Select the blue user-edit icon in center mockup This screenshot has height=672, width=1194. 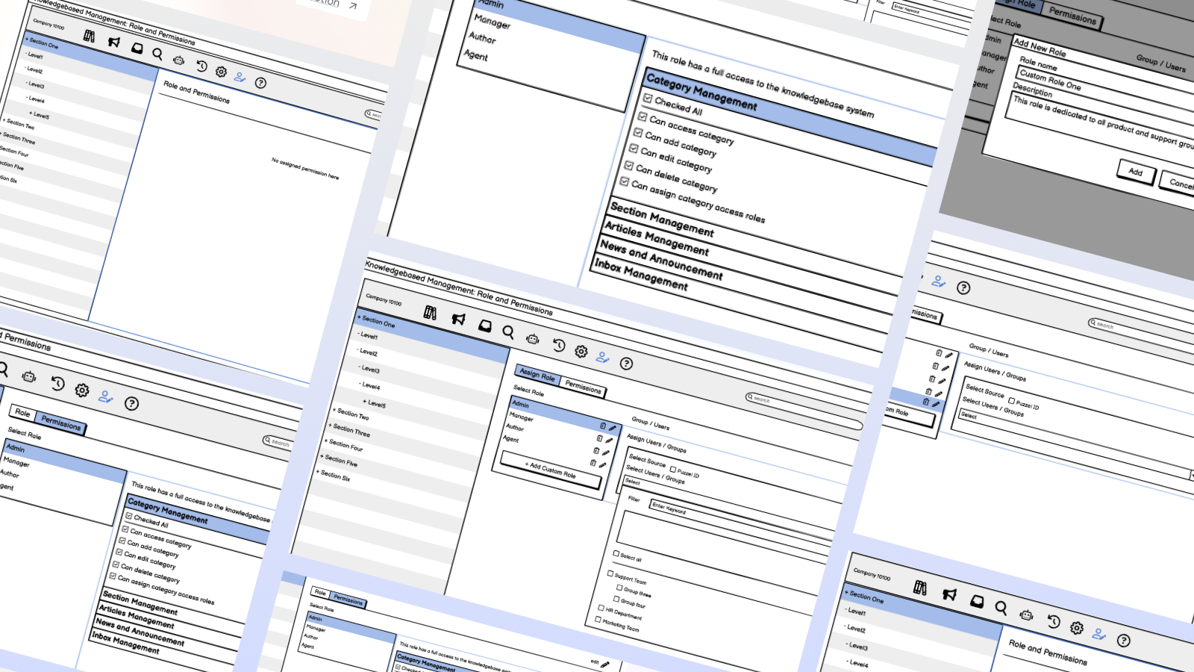[x=603, y=357]
